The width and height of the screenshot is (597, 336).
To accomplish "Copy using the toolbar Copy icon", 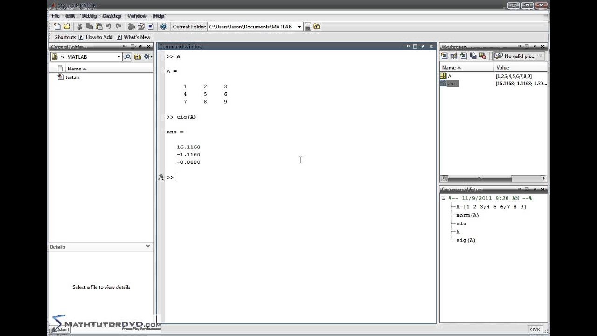I will pos(89,27).
